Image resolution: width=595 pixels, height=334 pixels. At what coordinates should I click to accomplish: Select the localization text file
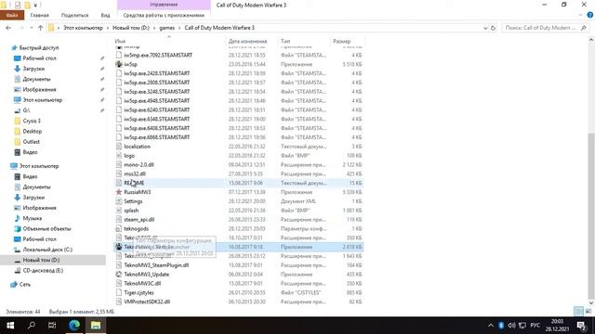click(137, 147)
